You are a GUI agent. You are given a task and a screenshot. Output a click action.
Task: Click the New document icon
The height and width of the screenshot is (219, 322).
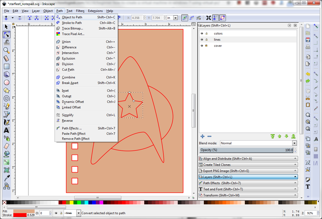tap(308, 26)
